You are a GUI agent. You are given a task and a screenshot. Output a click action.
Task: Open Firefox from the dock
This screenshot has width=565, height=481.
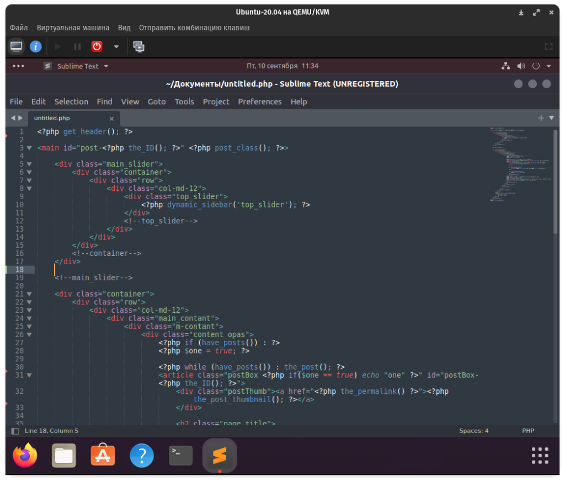(25, 456)
